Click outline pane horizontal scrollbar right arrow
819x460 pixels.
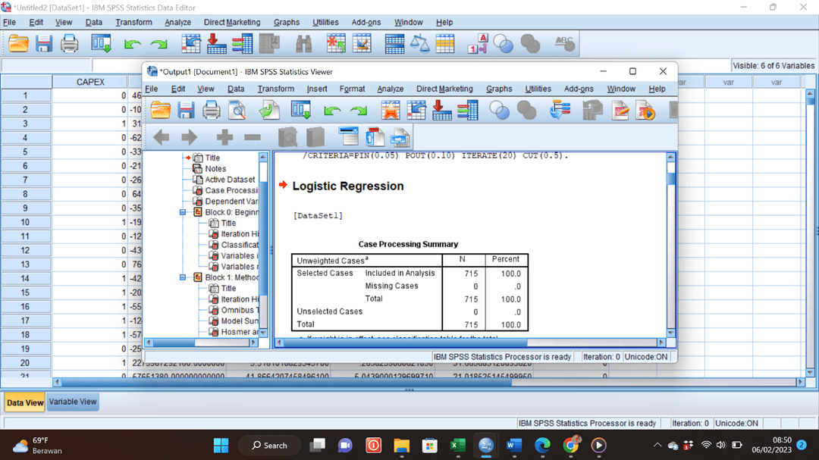[254, 343]
